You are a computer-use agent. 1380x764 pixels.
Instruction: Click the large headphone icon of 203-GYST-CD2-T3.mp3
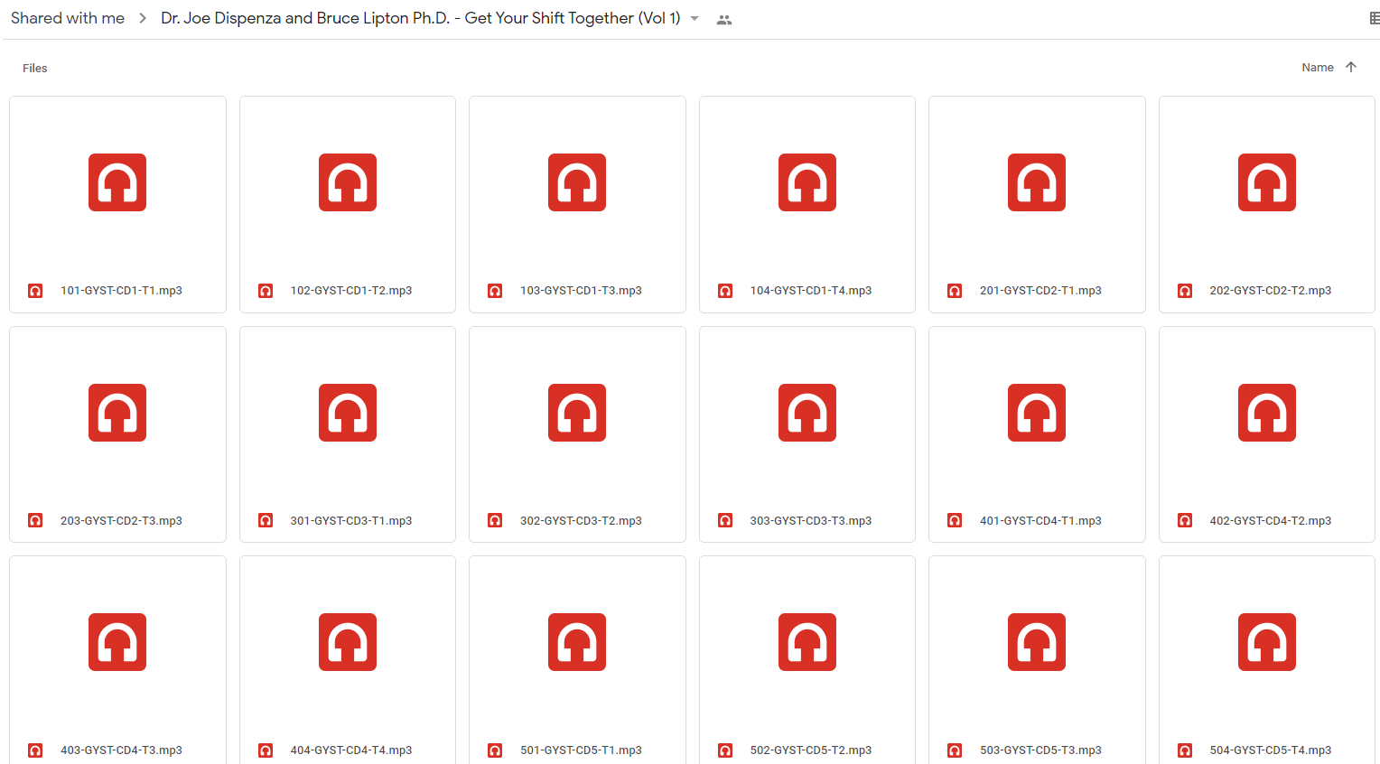[117, 413]
